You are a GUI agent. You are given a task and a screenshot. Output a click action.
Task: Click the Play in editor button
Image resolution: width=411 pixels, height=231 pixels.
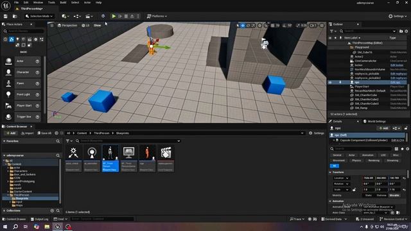click(x=114, y=16)
